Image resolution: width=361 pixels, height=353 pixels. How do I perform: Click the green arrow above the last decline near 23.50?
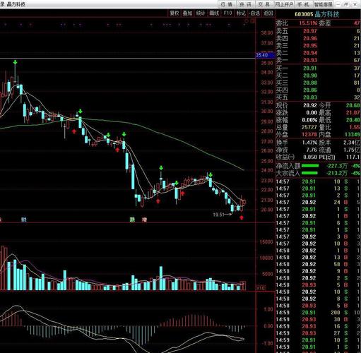pyautogui.click(x=211, y=175)
